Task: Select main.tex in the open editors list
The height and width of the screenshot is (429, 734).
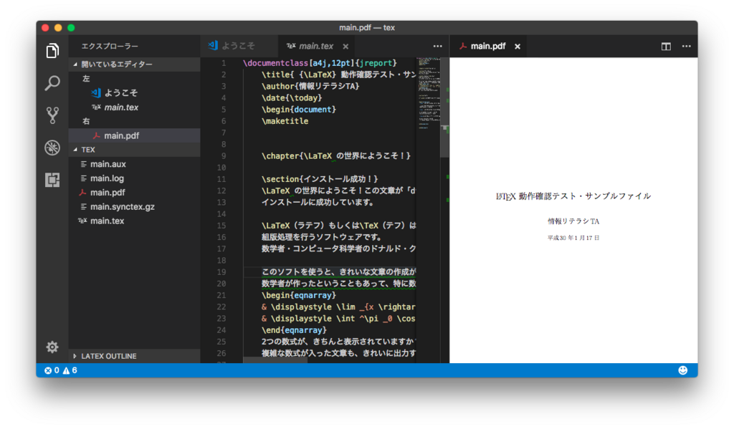Action: tap(134, 107)
